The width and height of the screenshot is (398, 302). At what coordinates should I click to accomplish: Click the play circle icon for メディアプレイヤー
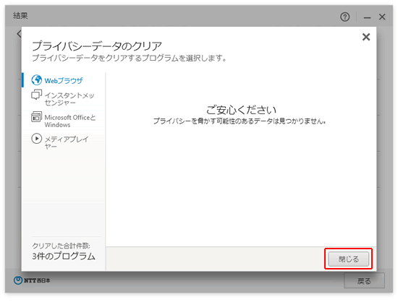point(36,139)
